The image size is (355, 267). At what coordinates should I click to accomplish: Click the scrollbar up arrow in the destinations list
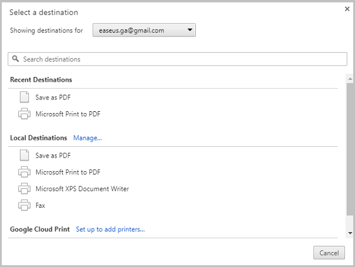tap(350, 77)
